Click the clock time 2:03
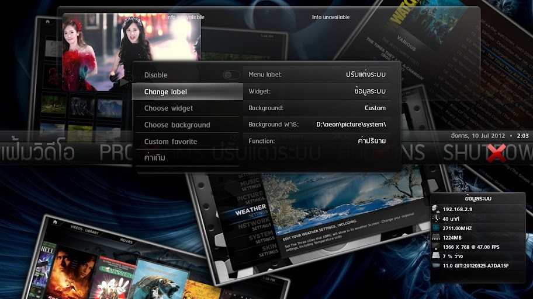 point(523,136)
